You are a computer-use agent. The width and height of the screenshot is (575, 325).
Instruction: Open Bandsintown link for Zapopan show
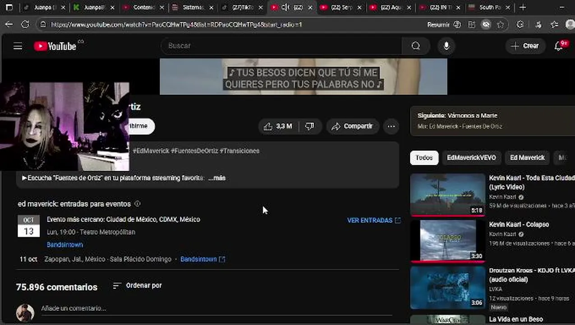click(x=202, y=259)
